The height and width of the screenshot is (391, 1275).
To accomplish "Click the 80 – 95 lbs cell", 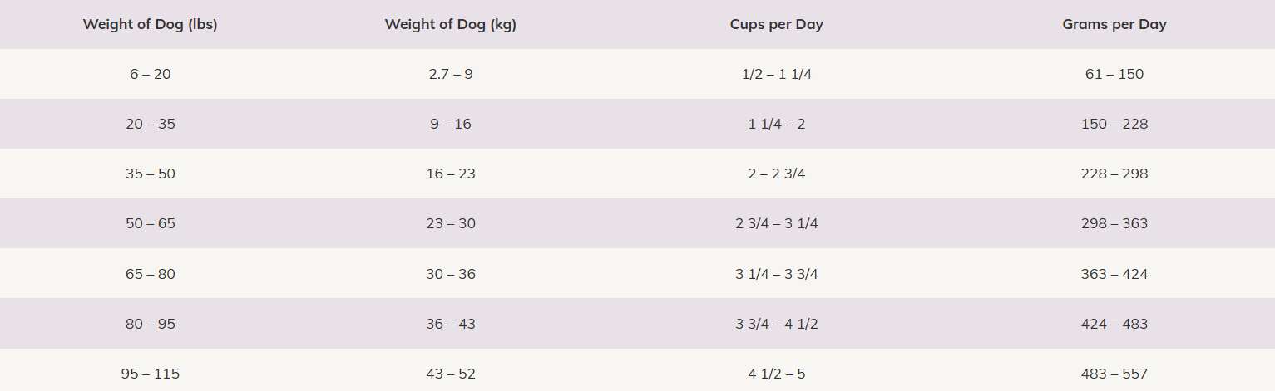I will pos(150,324).
